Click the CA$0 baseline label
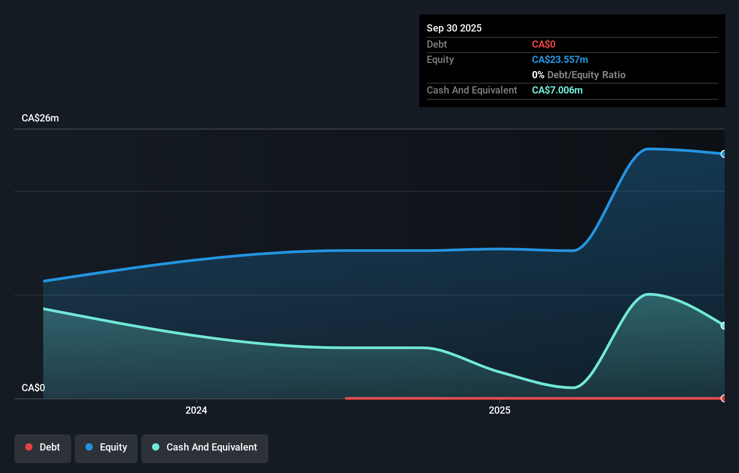Screen dimensions: 739x473 pyautogui.click(x=33, y=387)
